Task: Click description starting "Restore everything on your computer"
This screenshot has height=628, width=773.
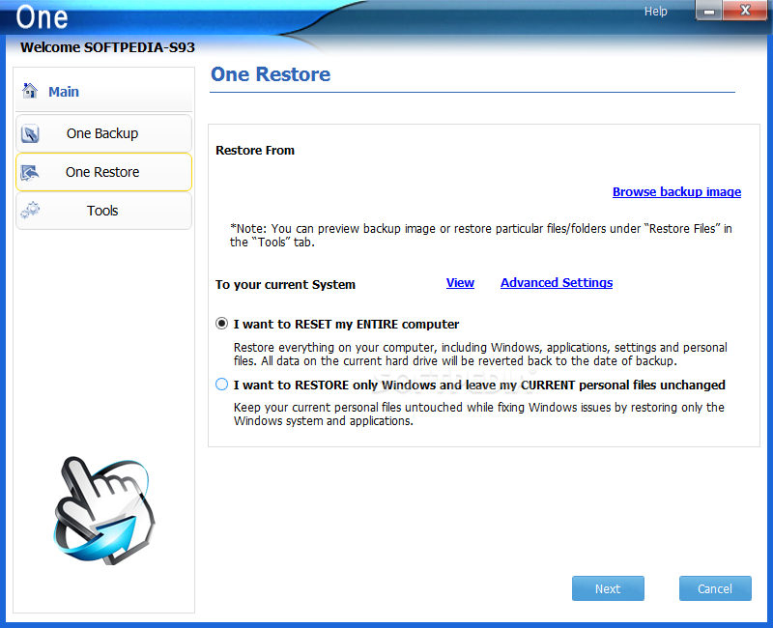Action: 480,354
